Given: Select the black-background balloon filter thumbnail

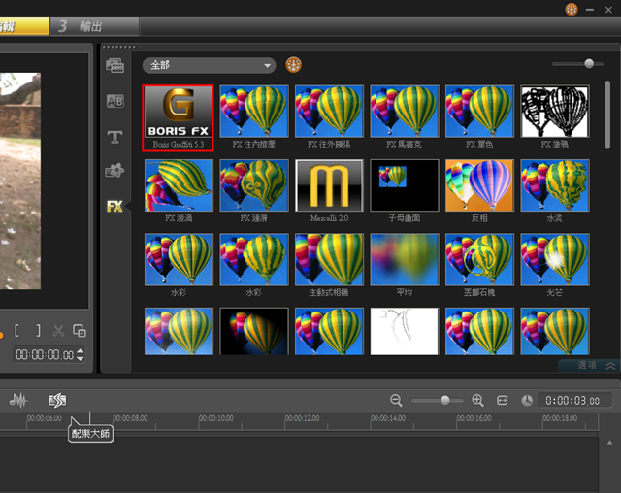Looking at the screenshot, I should pyautogui.click(x=254, y=331).
